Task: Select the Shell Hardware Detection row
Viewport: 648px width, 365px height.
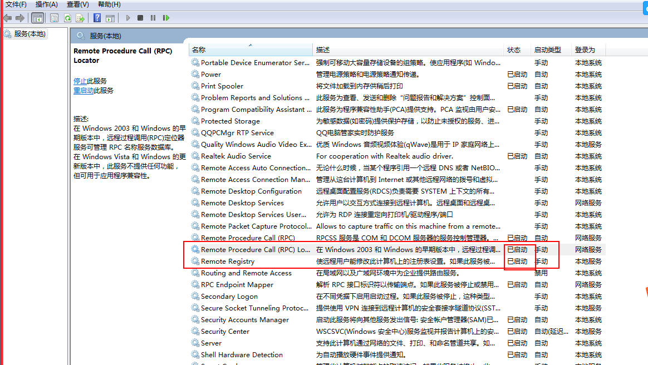Action: point(397,354)
